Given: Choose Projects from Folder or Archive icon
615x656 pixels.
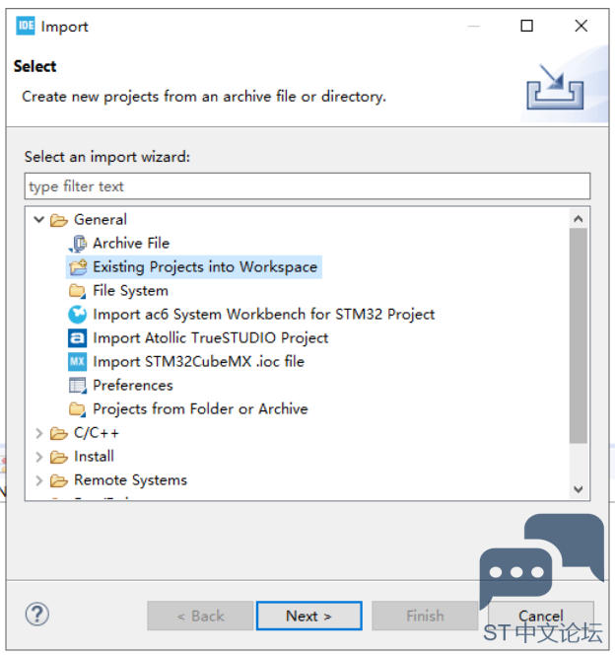Looking at the screenshot, I should click(77, 409).
